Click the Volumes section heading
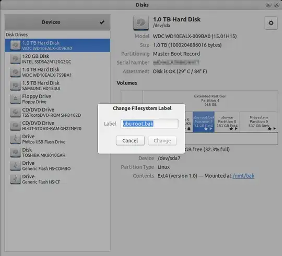Image resolution: width=282 pixels, height=256 pixels. coord(127,83)
